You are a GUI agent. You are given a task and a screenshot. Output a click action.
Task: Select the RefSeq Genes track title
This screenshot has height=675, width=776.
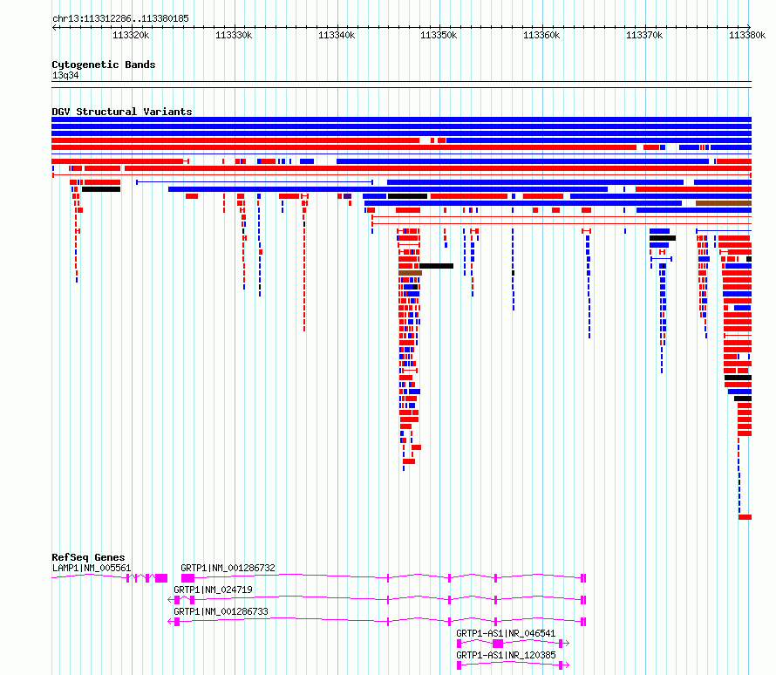[x=88, y=557]
